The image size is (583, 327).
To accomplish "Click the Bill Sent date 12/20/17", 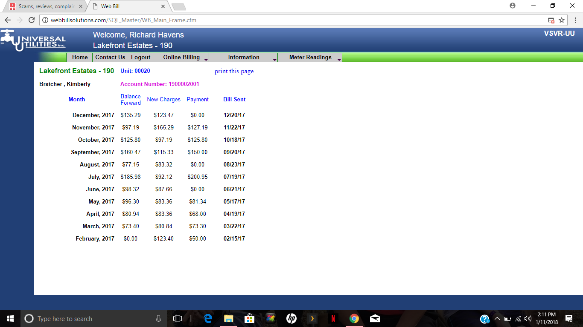I will coord(234,115).
